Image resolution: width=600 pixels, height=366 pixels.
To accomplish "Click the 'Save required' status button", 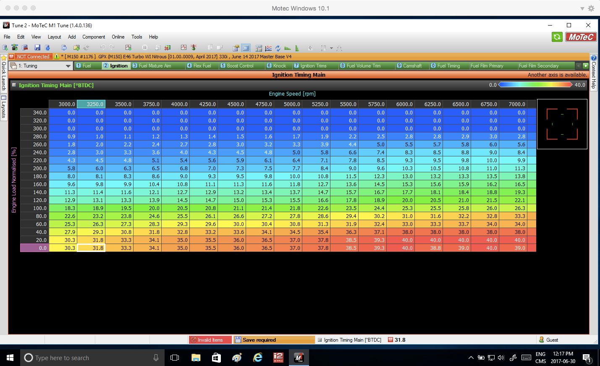I will pos(274,340).
